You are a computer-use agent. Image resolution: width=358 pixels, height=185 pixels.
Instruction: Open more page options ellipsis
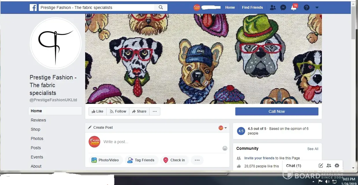[155, 111]
